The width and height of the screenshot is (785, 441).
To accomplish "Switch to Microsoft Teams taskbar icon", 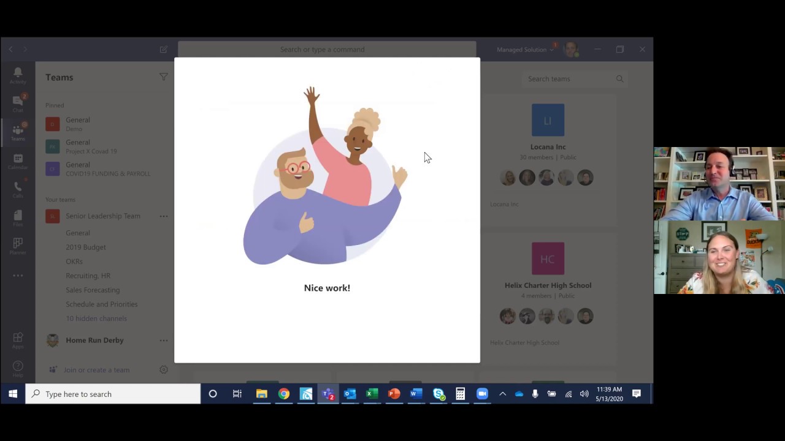I will point(328,394).
